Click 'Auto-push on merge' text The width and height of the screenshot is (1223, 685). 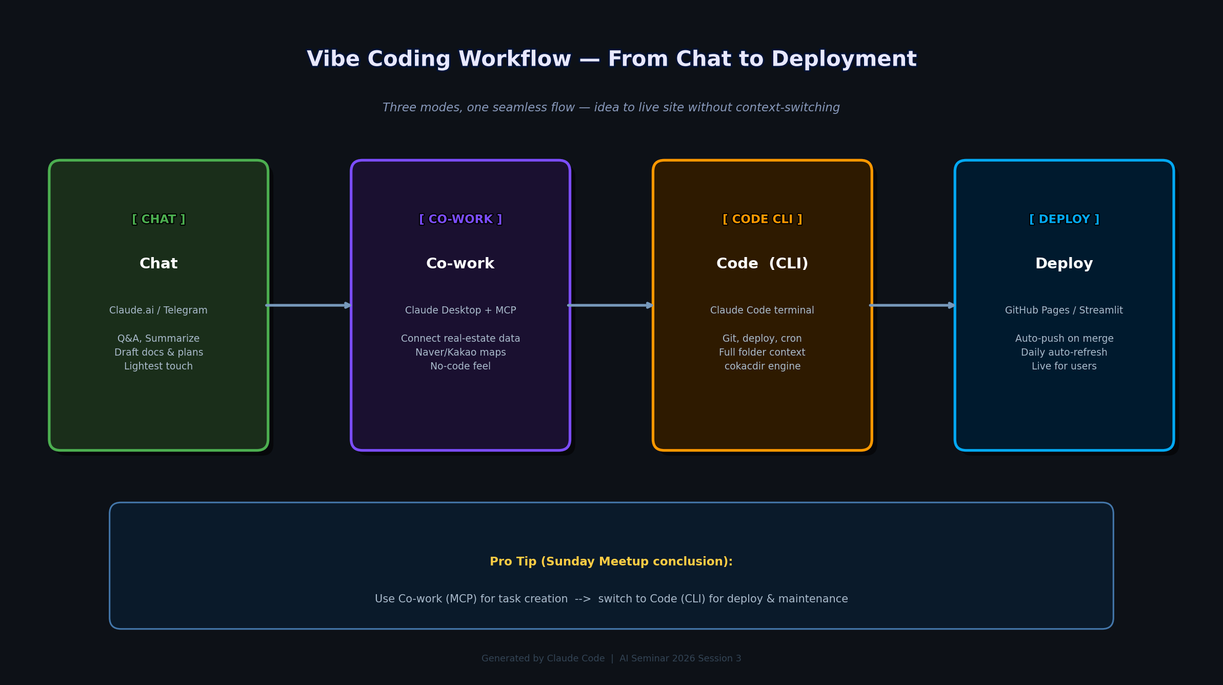pos(1065,338)
